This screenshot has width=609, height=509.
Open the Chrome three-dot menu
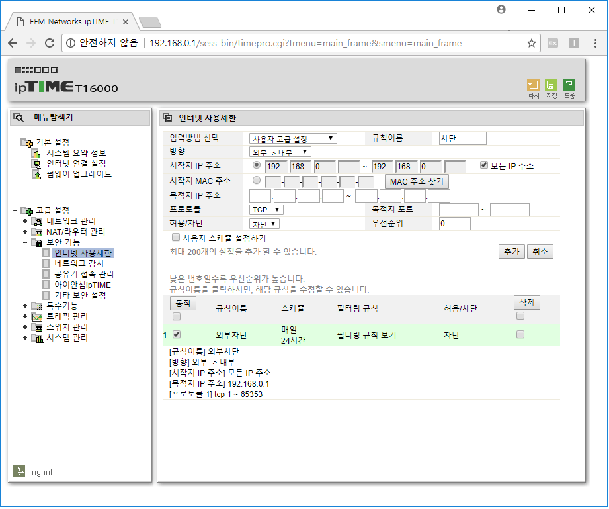pyautogui.click(x=596, y=43)
